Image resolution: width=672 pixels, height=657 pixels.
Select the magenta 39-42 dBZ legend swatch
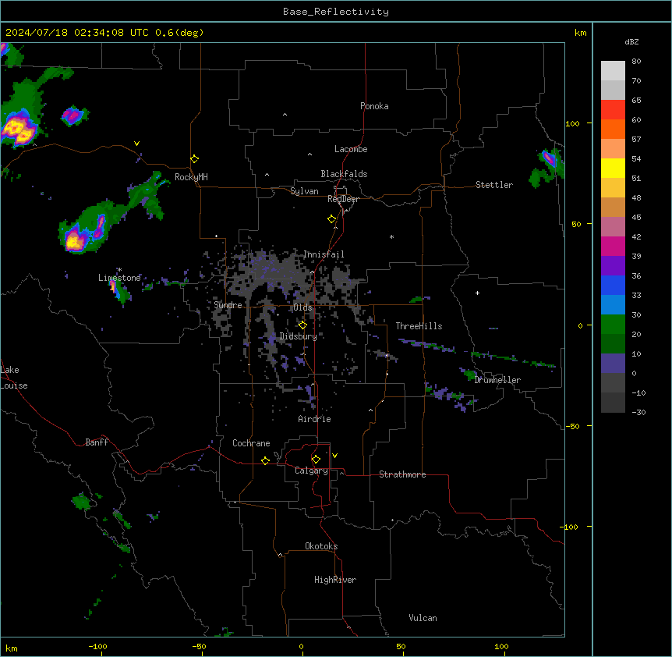pos(613,246)
